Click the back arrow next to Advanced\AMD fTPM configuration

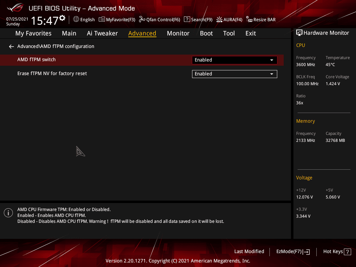point(11,47)
